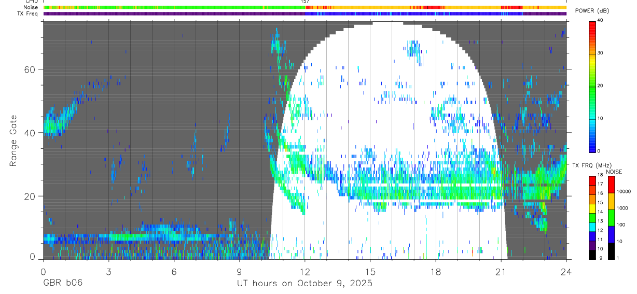Viewport: 637px width, 294px height.
Task: Select green noise swatch below 1000
Action: coord(611,218)
